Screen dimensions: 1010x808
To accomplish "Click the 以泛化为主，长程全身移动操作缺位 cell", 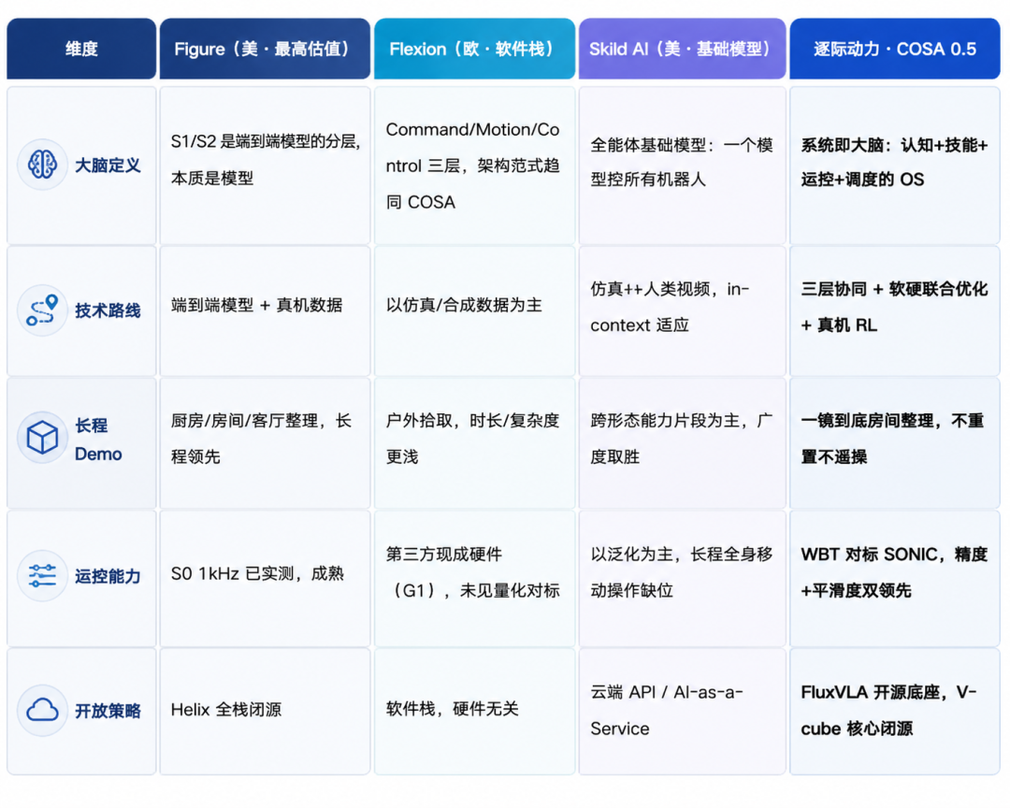I will (682, 579).
